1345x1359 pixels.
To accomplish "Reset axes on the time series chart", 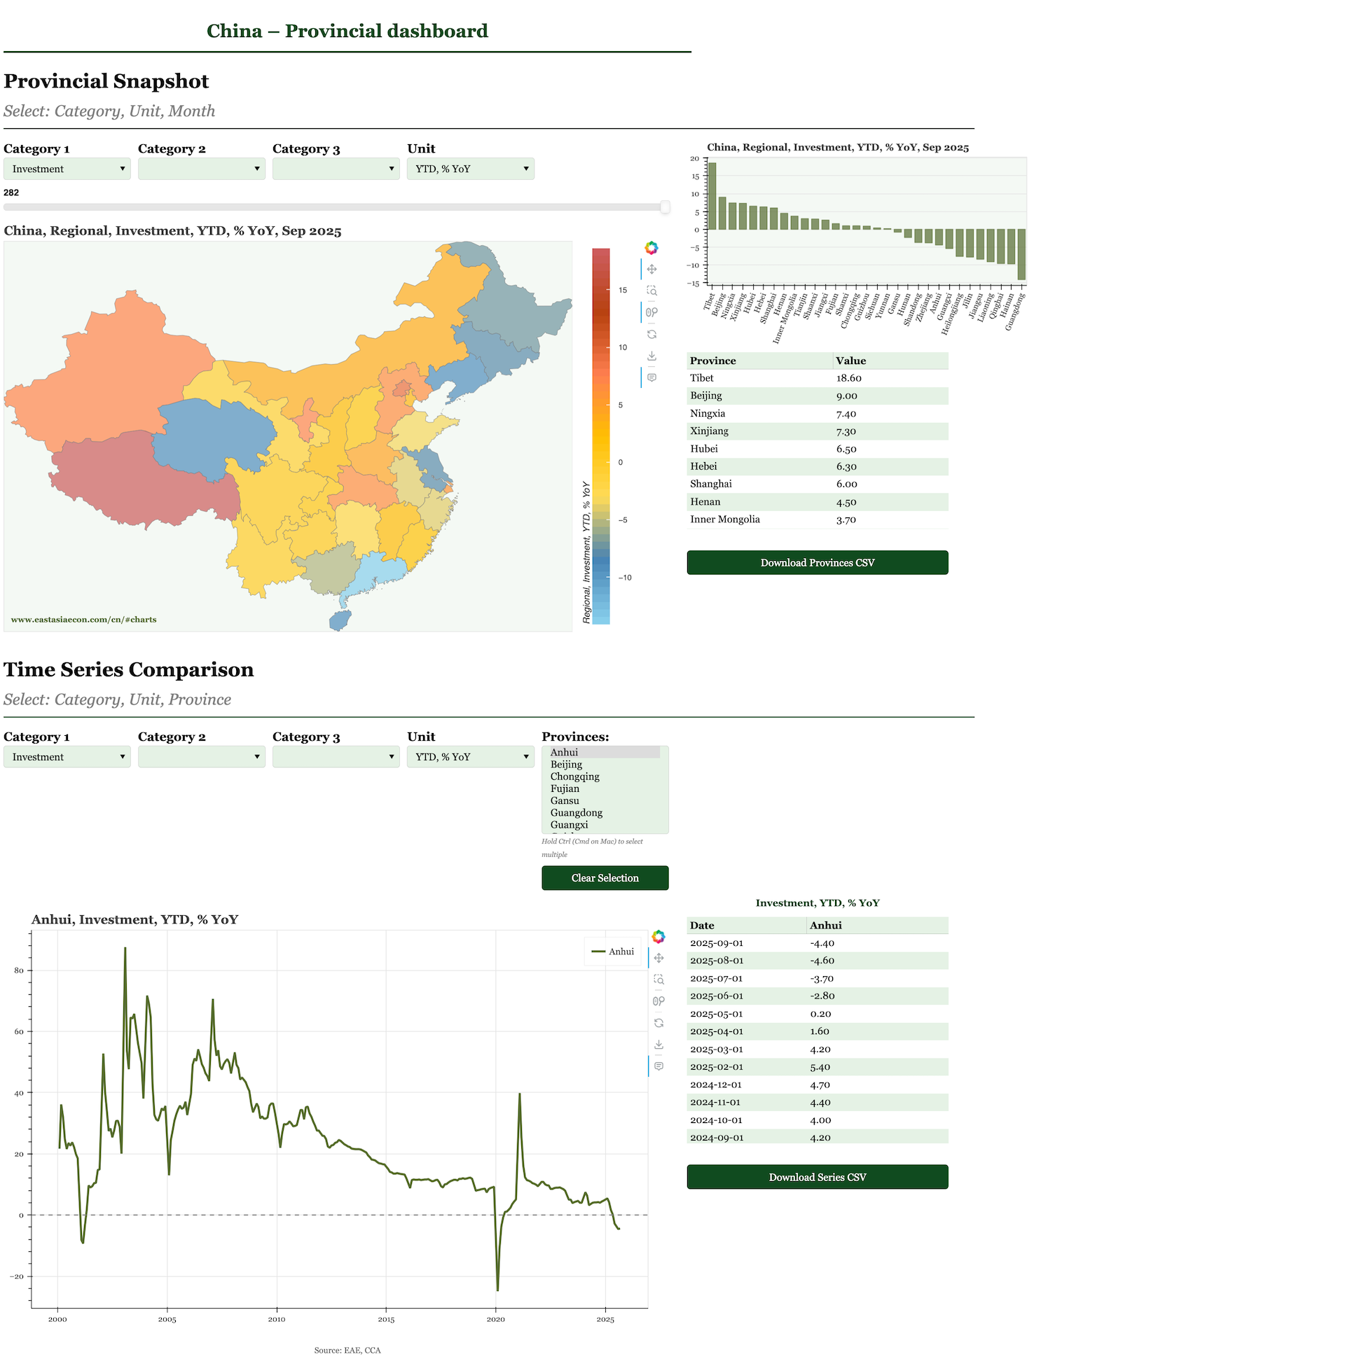I will [x=658, y=1022].
